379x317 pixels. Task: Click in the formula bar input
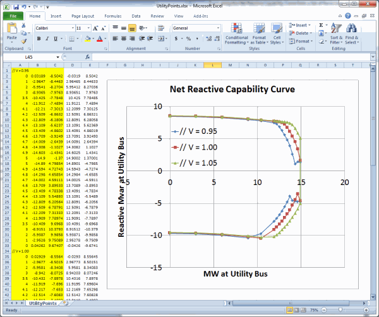coord(231,57)
